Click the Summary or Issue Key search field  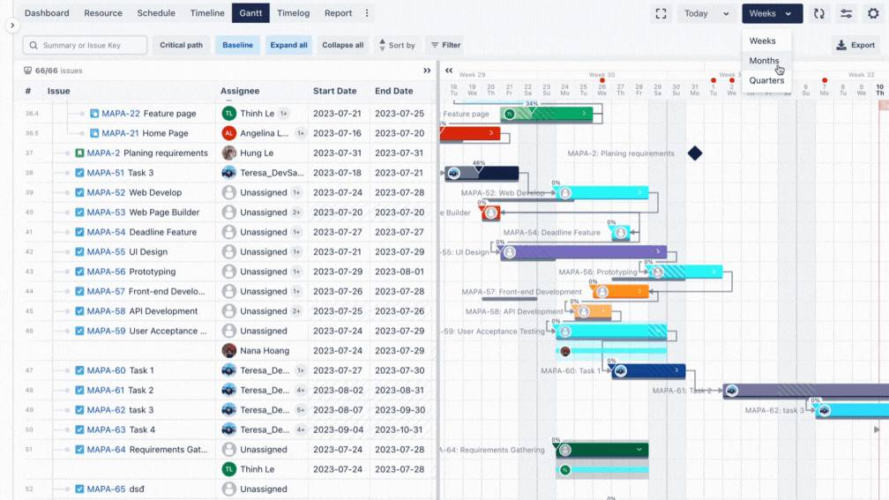point(85,45)
